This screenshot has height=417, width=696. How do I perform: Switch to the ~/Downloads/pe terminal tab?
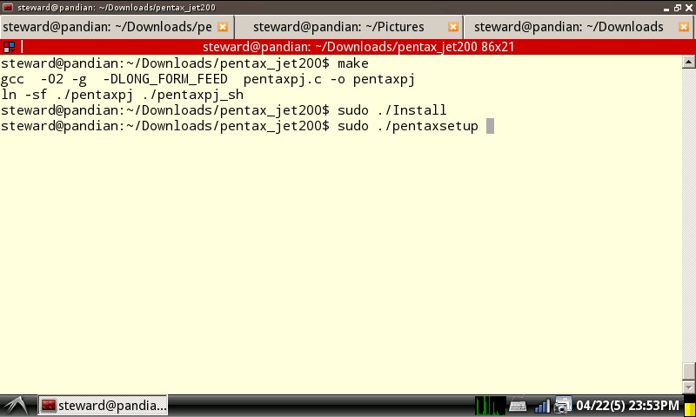click(117, 27)
